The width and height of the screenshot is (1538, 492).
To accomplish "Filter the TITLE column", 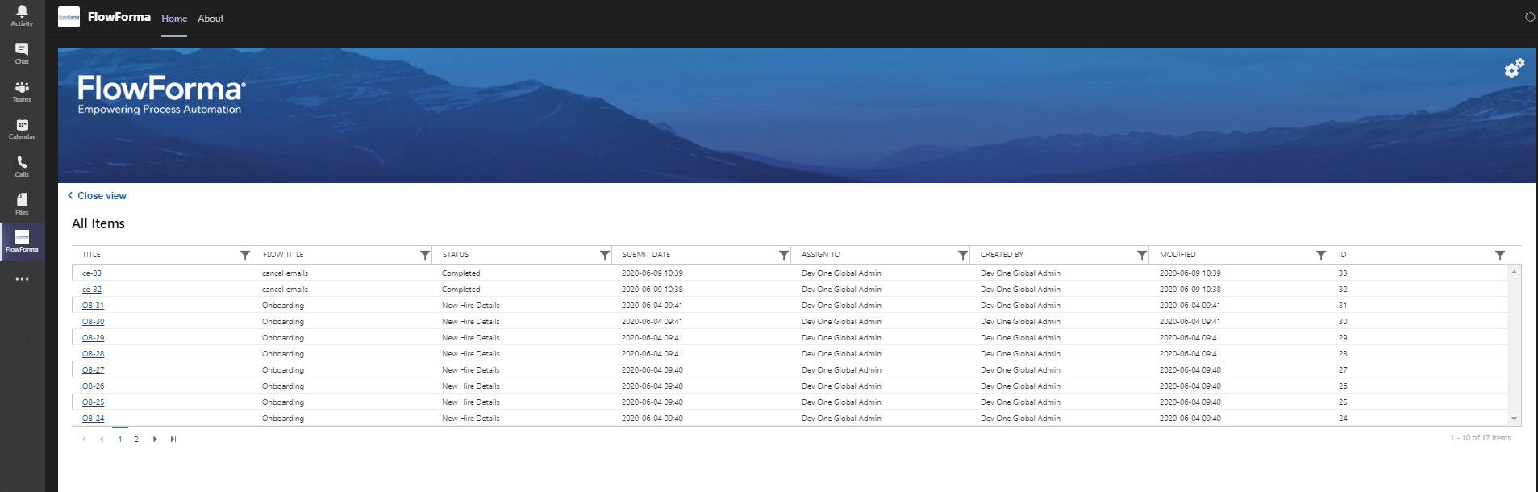I will [244, 255].
